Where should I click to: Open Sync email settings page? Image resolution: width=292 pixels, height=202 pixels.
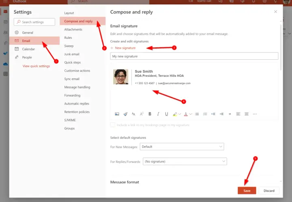[x=82, y=79]
